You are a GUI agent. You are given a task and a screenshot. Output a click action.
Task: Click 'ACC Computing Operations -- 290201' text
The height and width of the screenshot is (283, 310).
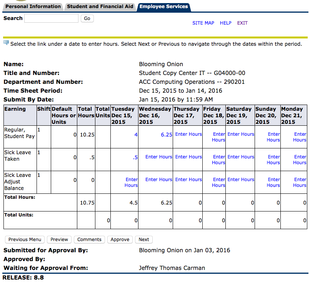coord(192,82)
